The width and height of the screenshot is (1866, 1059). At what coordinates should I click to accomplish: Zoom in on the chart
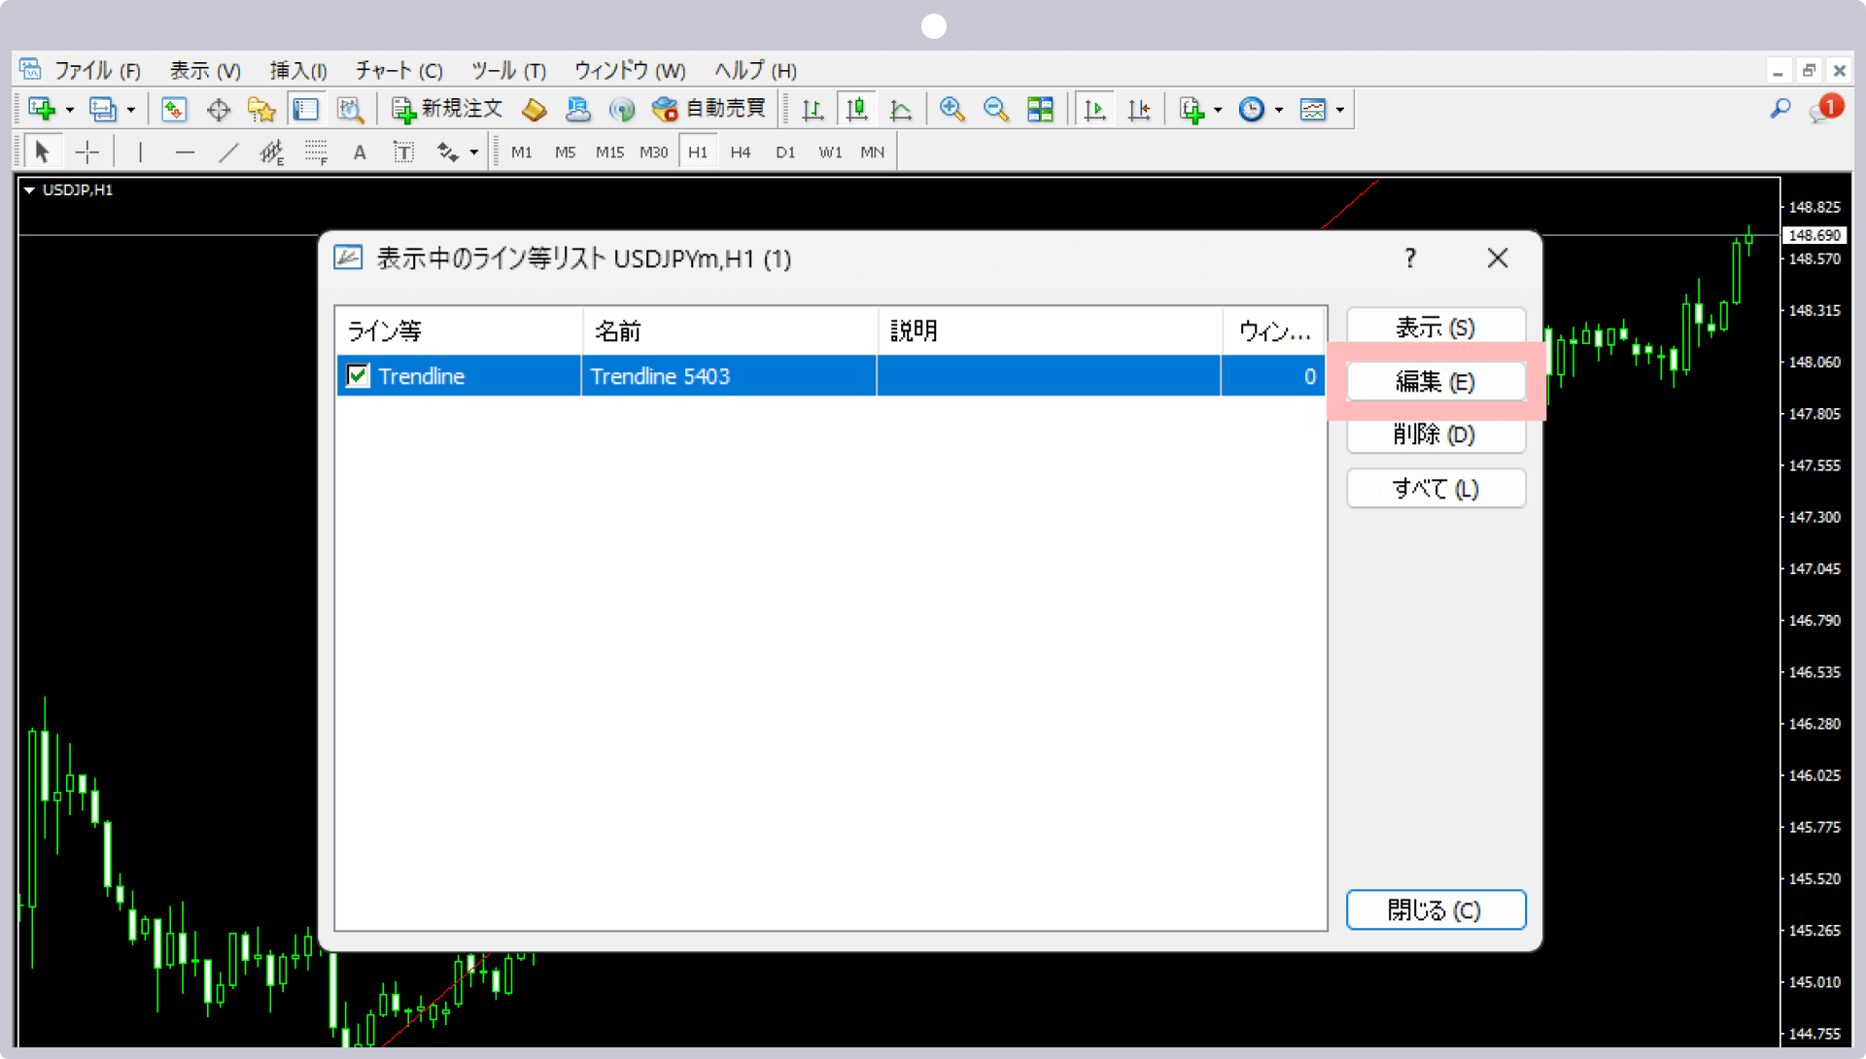tap(952, 109)
